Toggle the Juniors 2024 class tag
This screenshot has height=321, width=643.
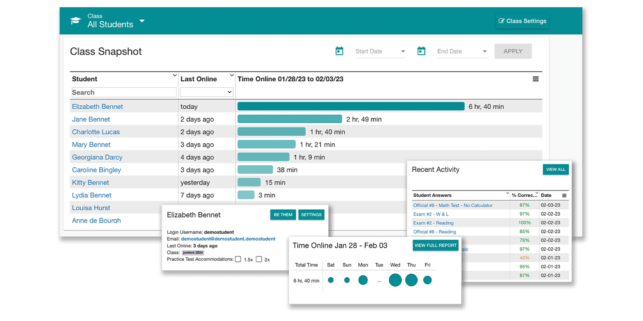[192, 253]
